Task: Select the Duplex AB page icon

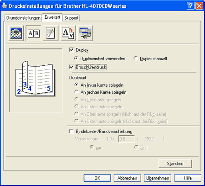Action: click(33, 33)
